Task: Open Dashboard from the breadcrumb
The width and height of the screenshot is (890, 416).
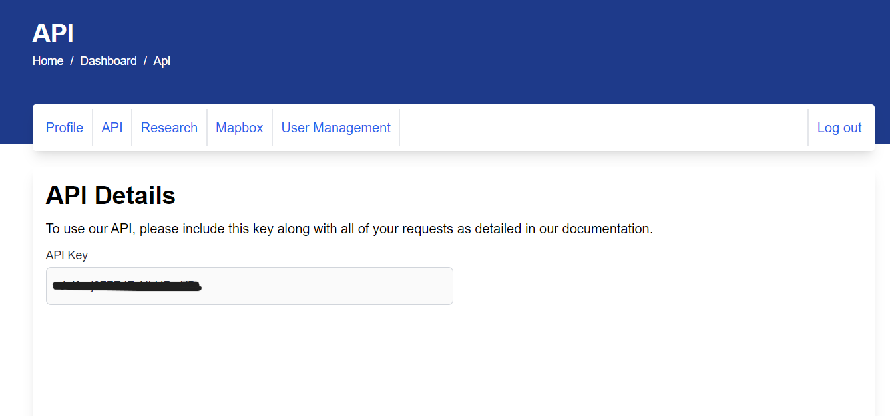Action: coord(109,61)
